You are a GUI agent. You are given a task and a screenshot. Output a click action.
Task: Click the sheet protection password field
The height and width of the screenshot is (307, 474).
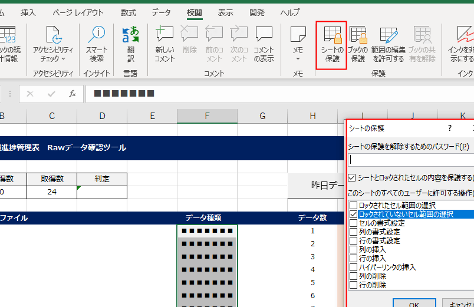tap(411, 160)
